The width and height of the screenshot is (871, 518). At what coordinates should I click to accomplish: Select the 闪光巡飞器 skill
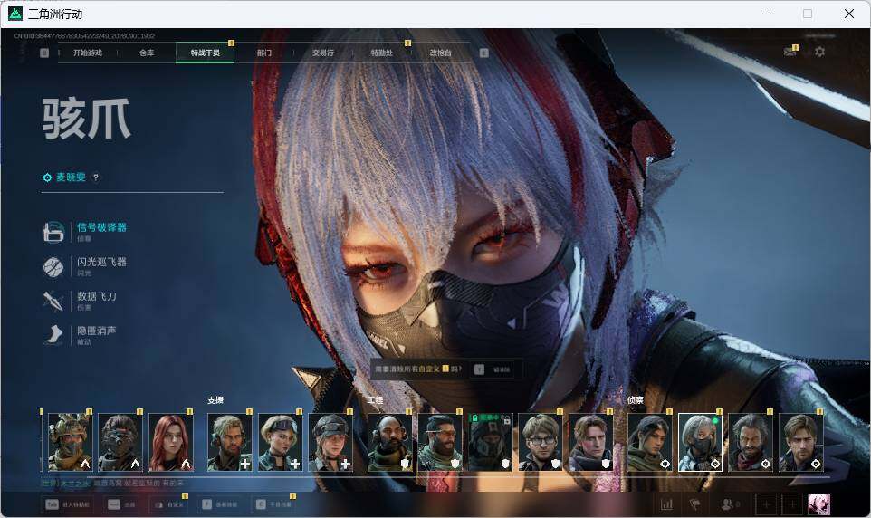tap(86, 266)
